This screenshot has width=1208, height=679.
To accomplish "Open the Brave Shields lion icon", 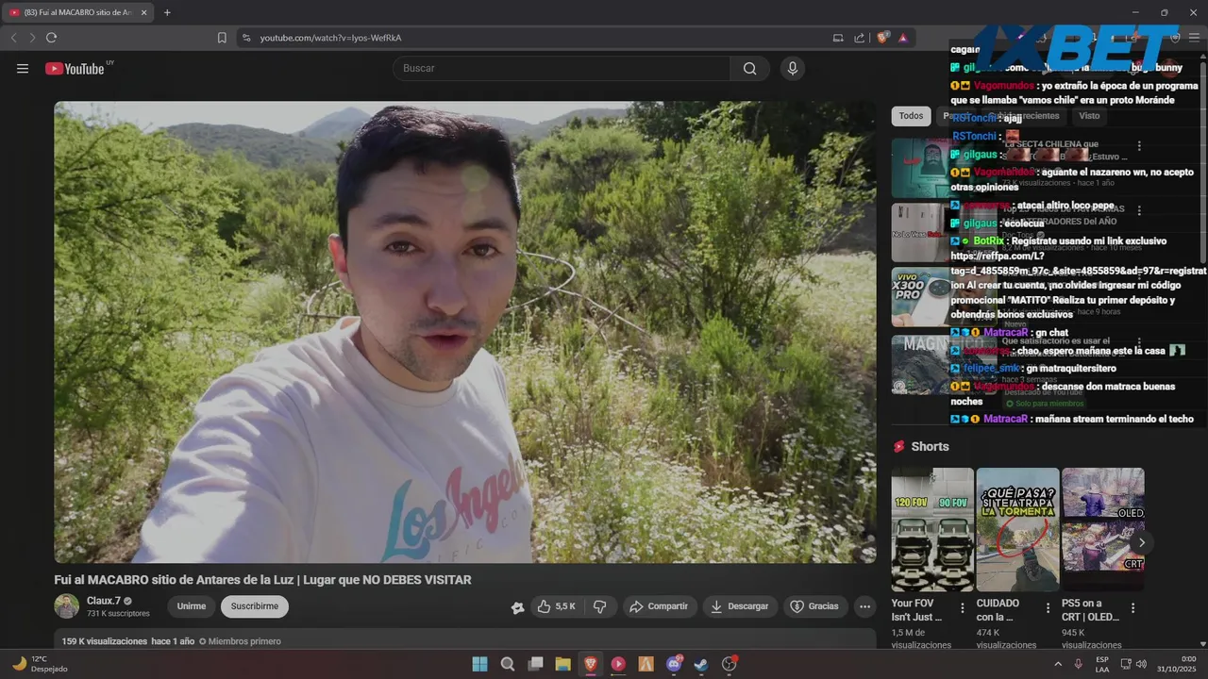I will 882,38.
